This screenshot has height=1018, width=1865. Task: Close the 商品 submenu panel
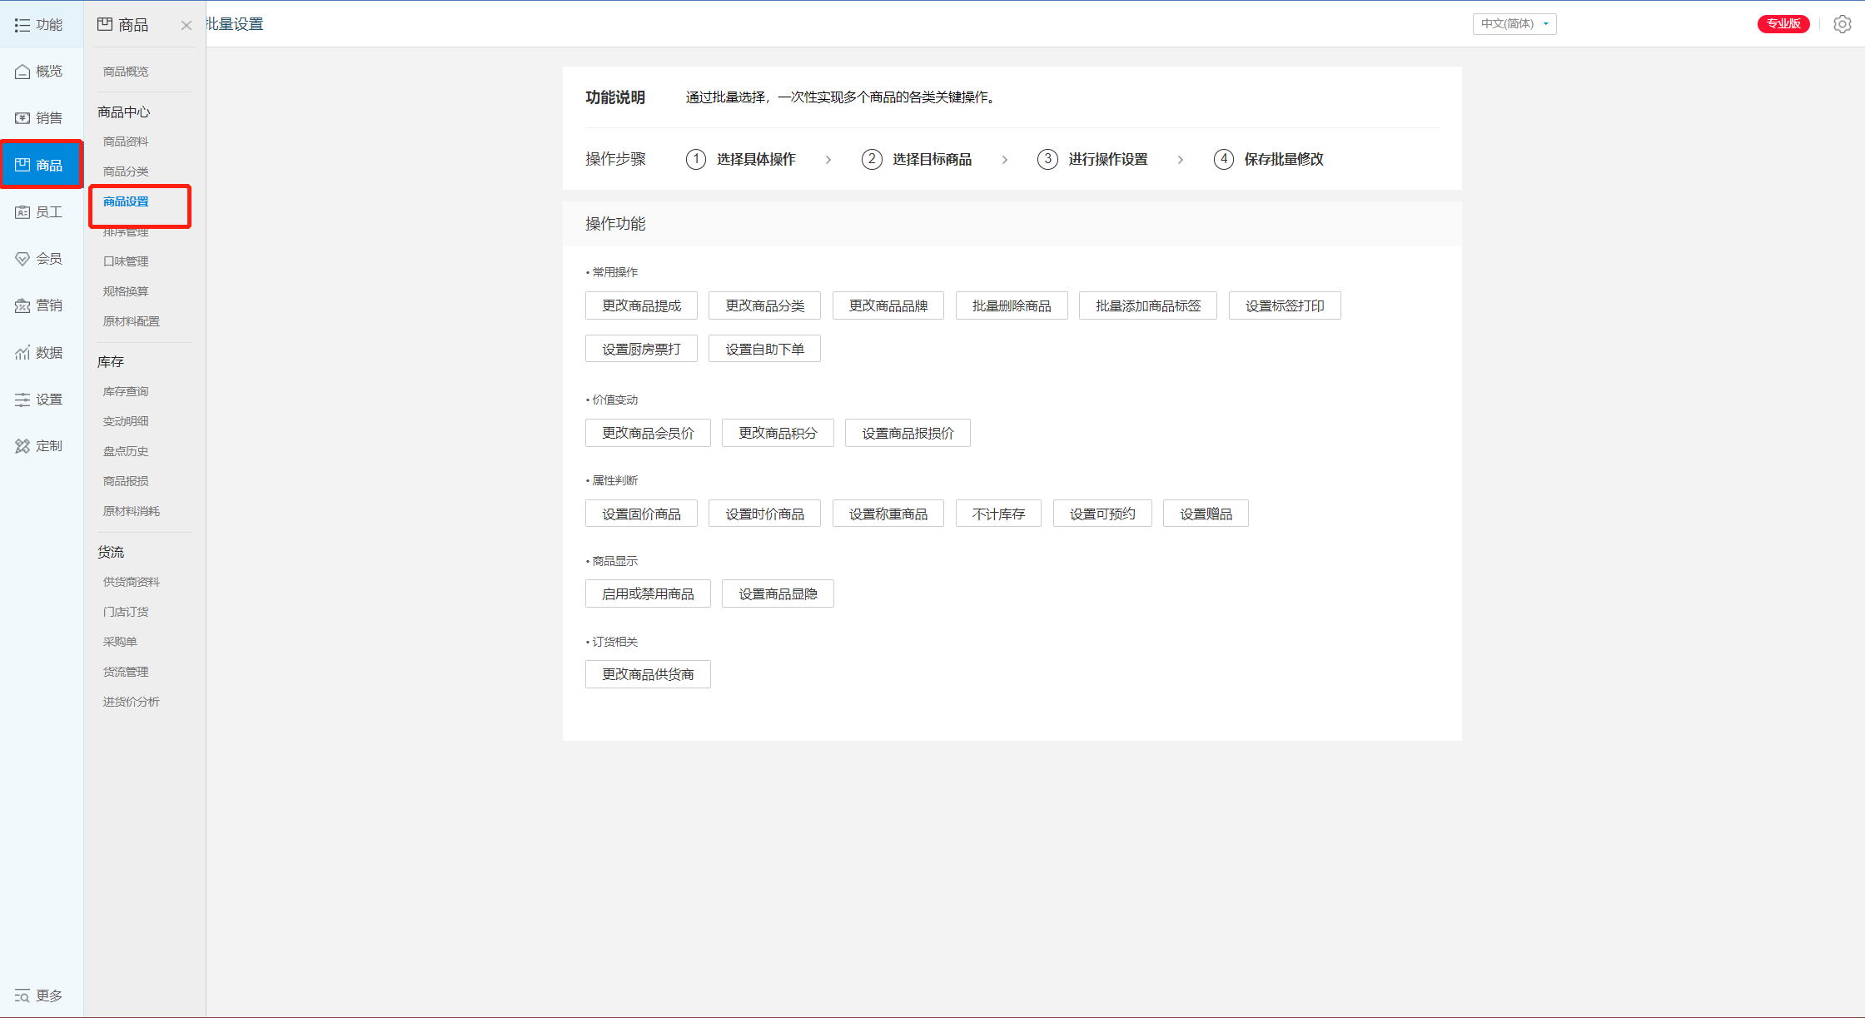point(186,26)
